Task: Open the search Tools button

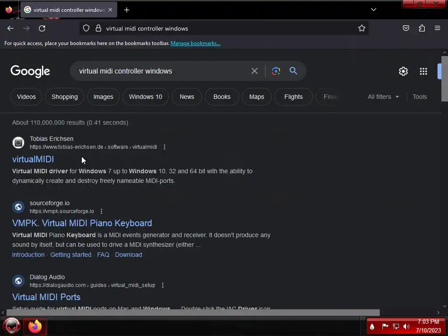Action: 420,97
